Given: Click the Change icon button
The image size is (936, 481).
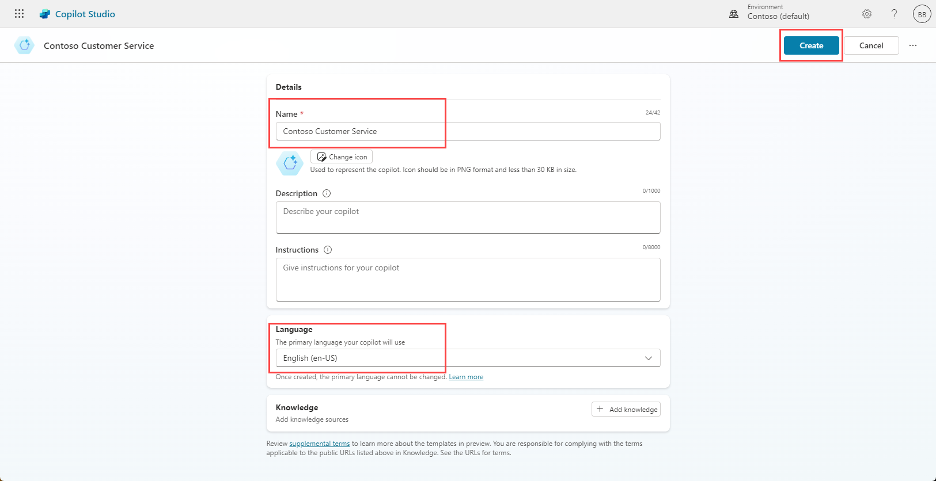Looking at the screenshot, I should pyautogui.click(x=342, y=156).
